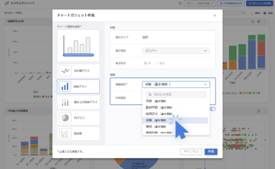This screenshot has height=169, width=275.
Task: Choose 役職（基本情報） highlighted option
Action: [175, 120]
